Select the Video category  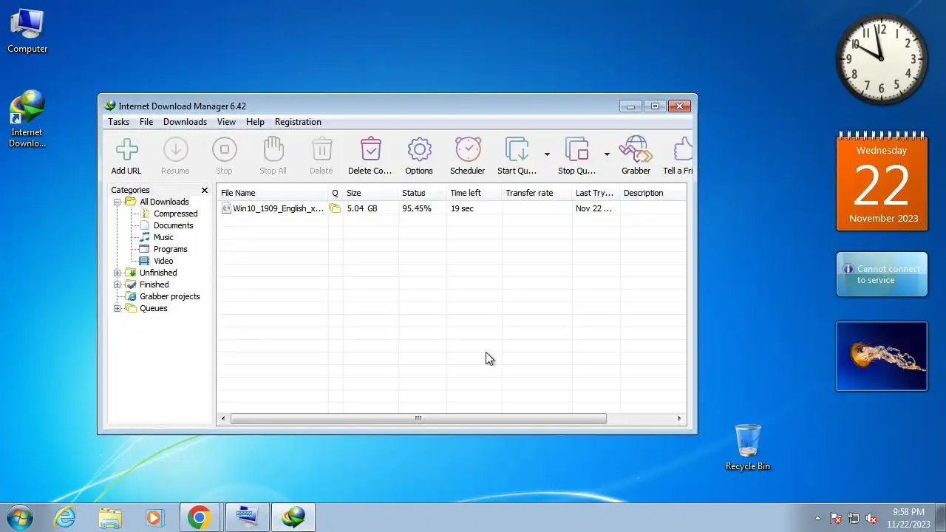pos(163,261)
